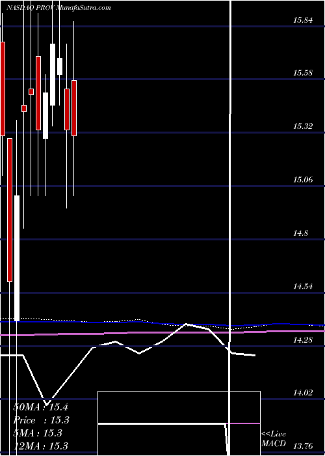Click the 14.02 price axis label
325x456 pixels.
click(303, 393)
